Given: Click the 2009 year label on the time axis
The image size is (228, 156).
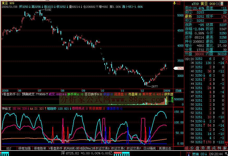Looking at the screenshot, I should (167, 91).
